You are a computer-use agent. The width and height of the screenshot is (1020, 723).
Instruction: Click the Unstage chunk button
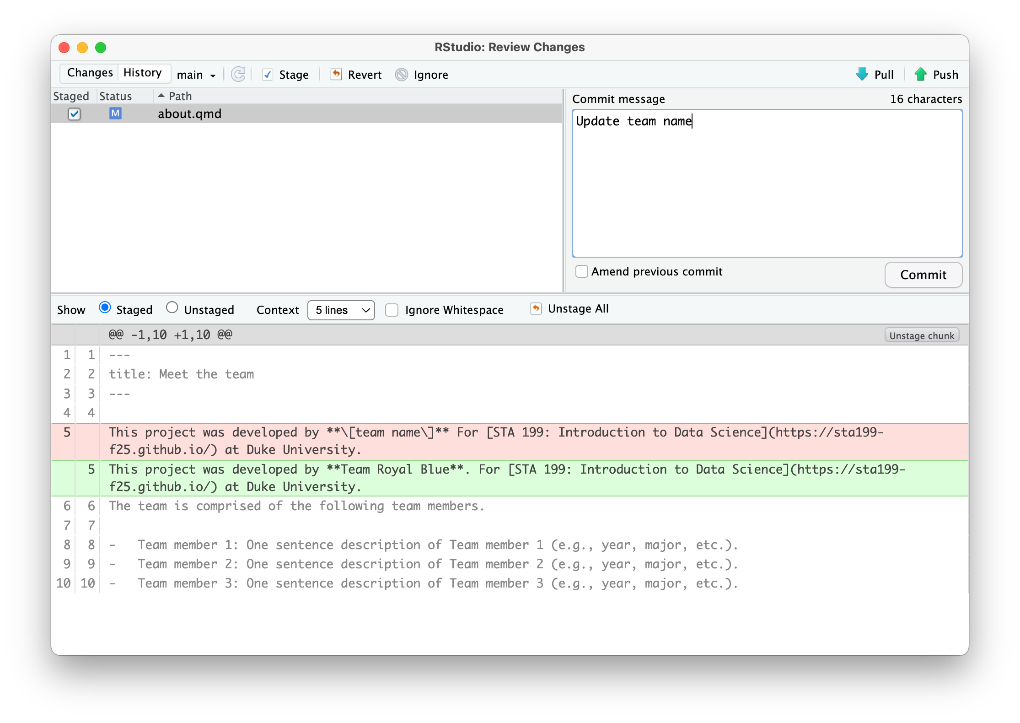pyautogui.click(x=921, y=335)
